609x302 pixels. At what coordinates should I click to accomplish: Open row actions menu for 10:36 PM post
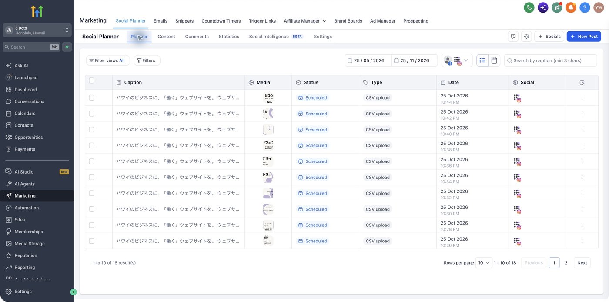pos(582,161)
